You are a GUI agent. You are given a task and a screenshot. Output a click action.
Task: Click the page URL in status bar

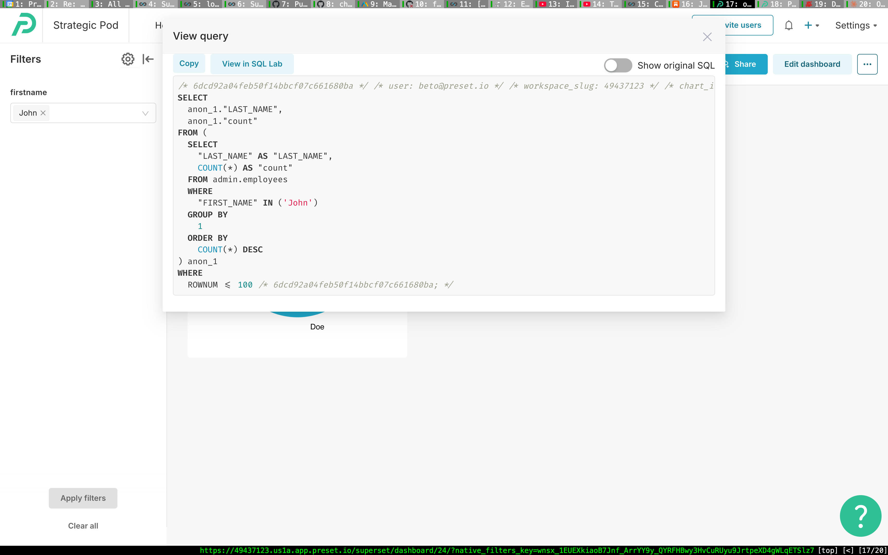click(507, 550)
